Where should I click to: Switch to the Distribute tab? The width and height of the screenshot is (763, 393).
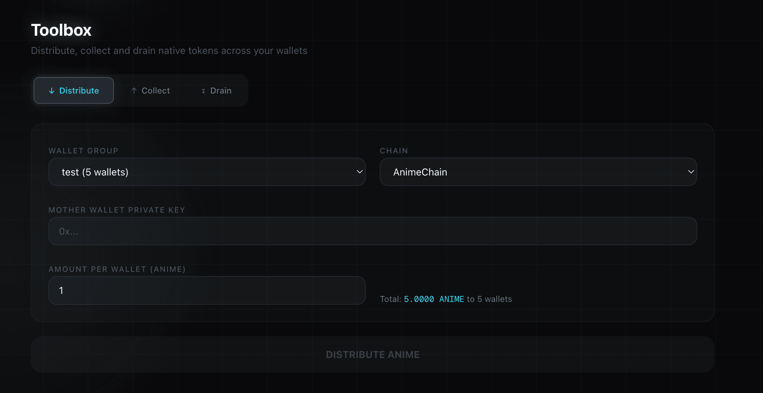pos(74,90)
